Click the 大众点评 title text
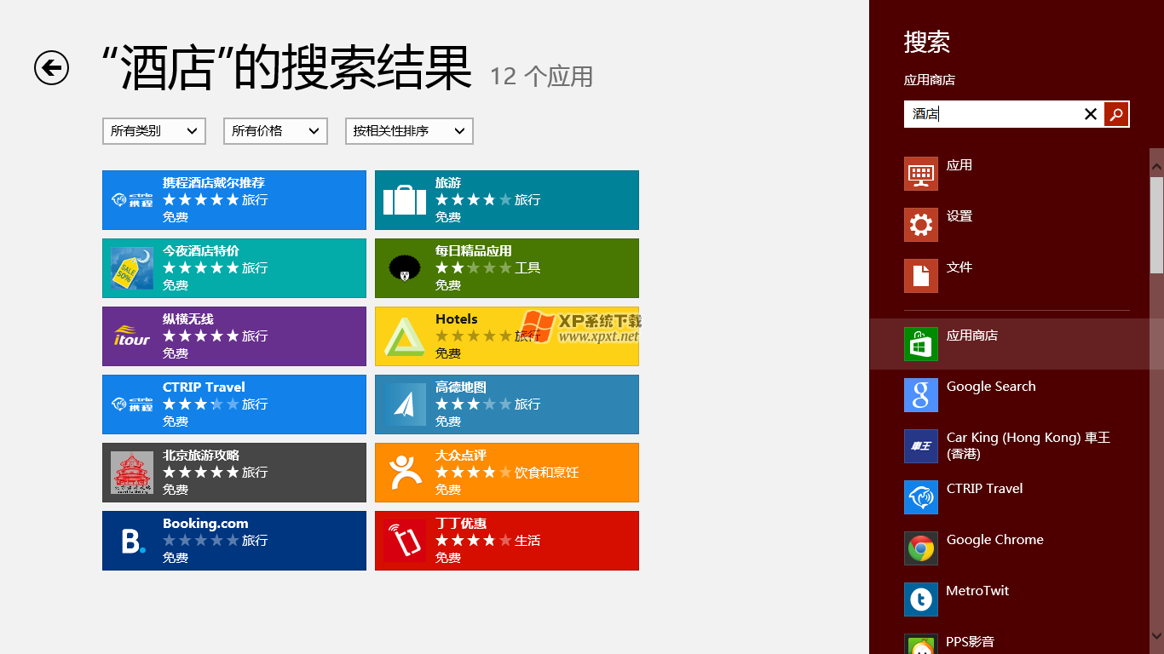 (461, 456)
